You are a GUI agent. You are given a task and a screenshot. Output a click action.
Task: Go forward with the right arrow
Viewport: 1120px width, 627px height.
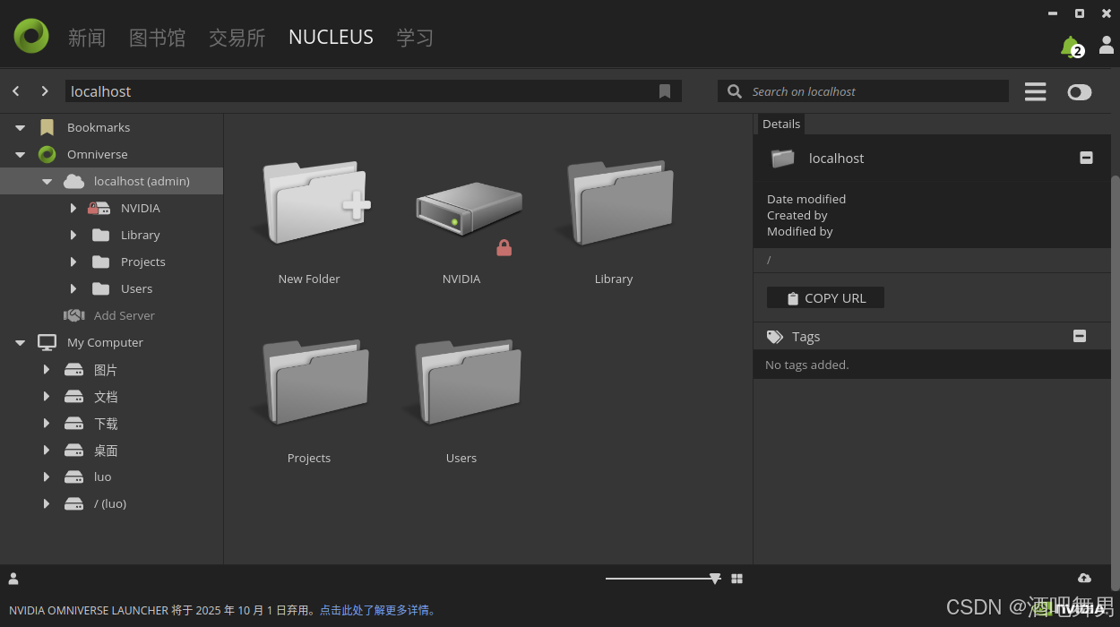tap(45, 91)
